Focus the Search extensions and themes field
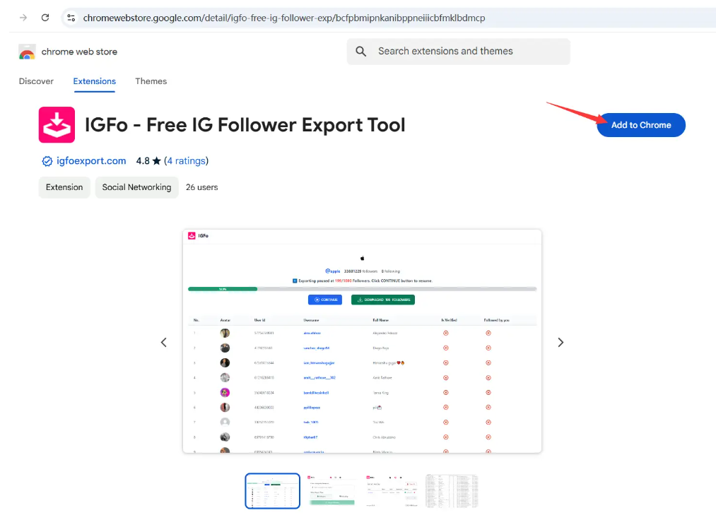This screenshot has width=716, height=532. [x=459, y=52]
